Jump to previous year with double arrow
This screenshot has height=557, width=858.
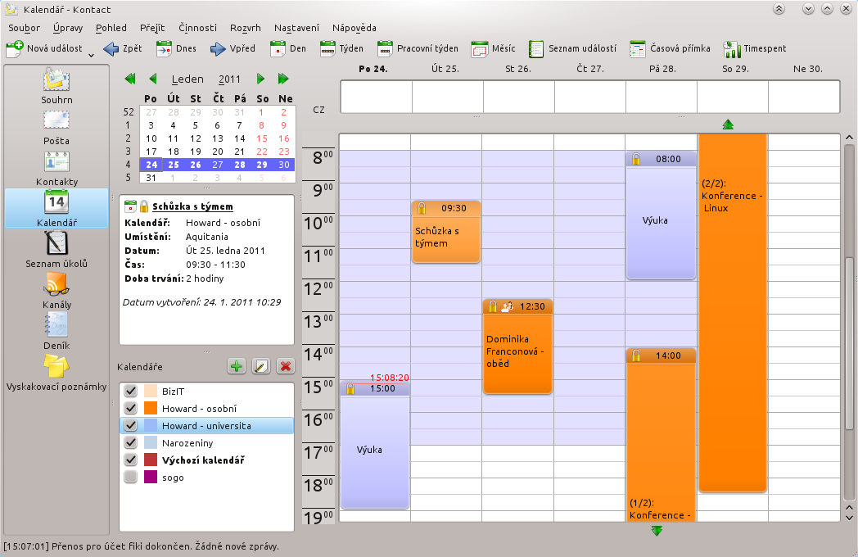(129, 79)
